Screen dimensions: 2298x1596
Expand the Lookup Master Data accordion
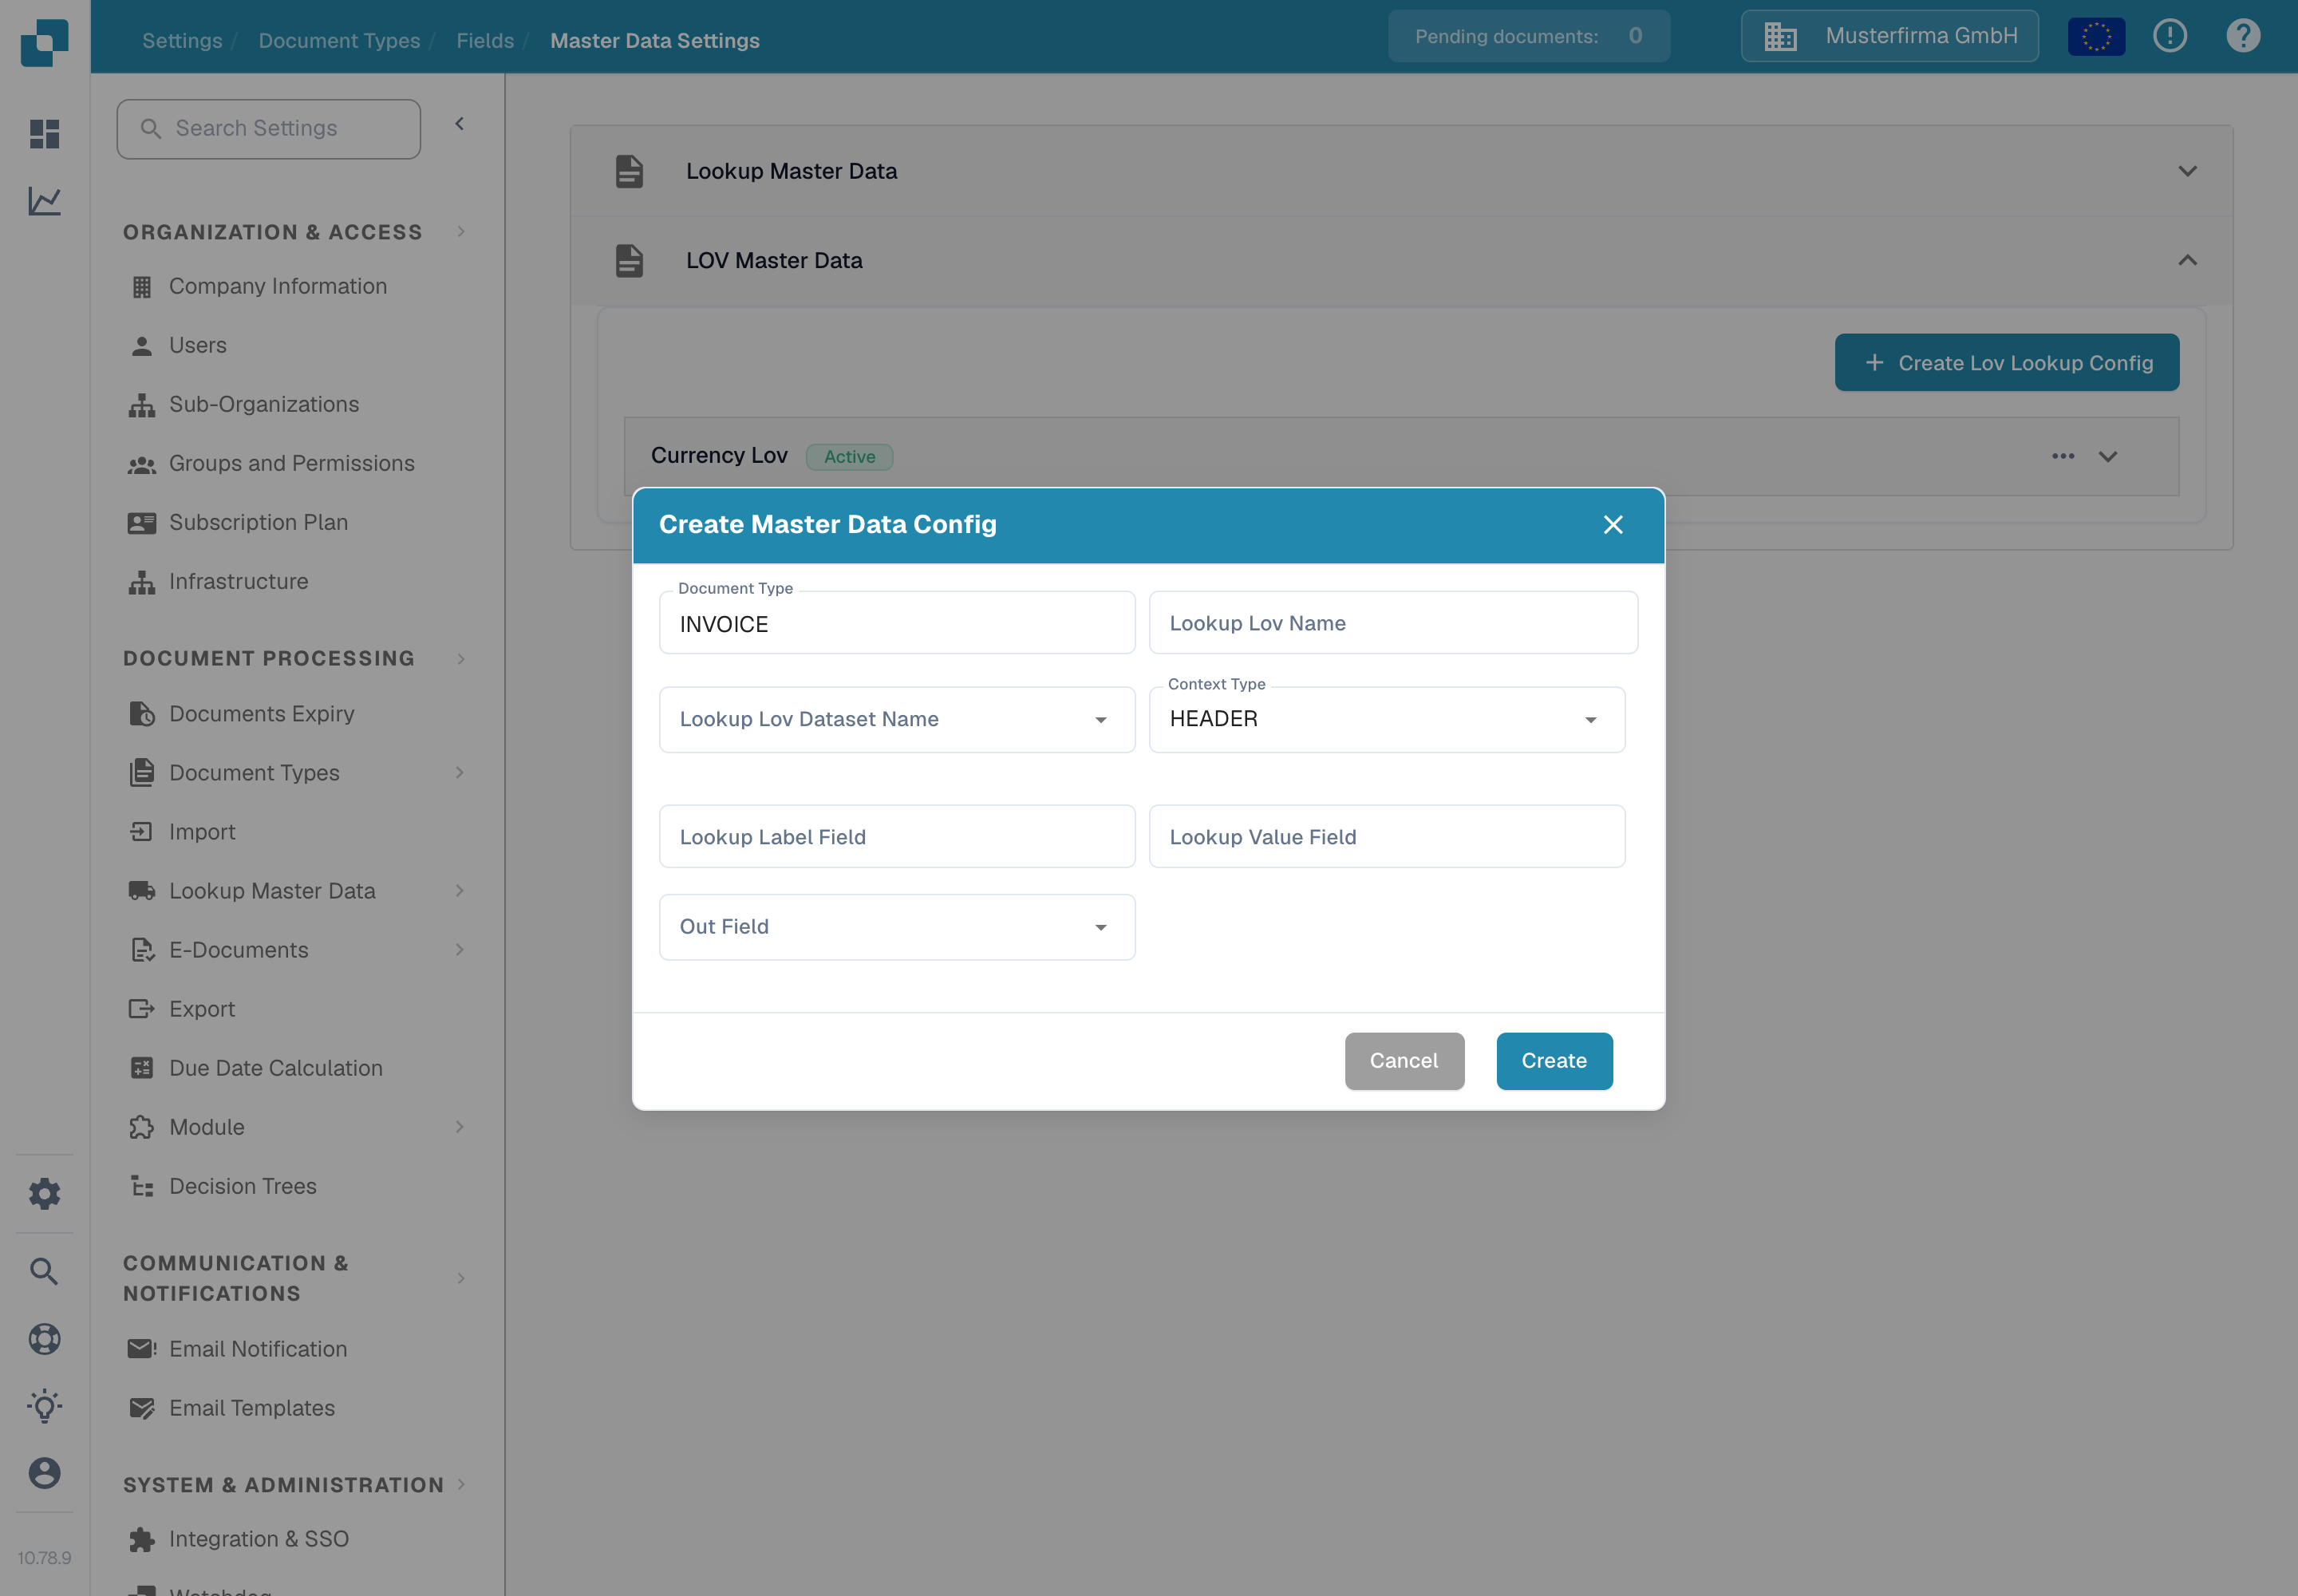click(1401, 171)
